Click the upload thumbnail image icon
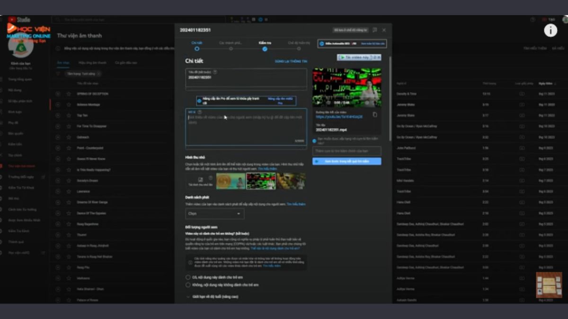The height and width of the screenshot is (319, 568). pyautogui.click(x=200, y=181)
